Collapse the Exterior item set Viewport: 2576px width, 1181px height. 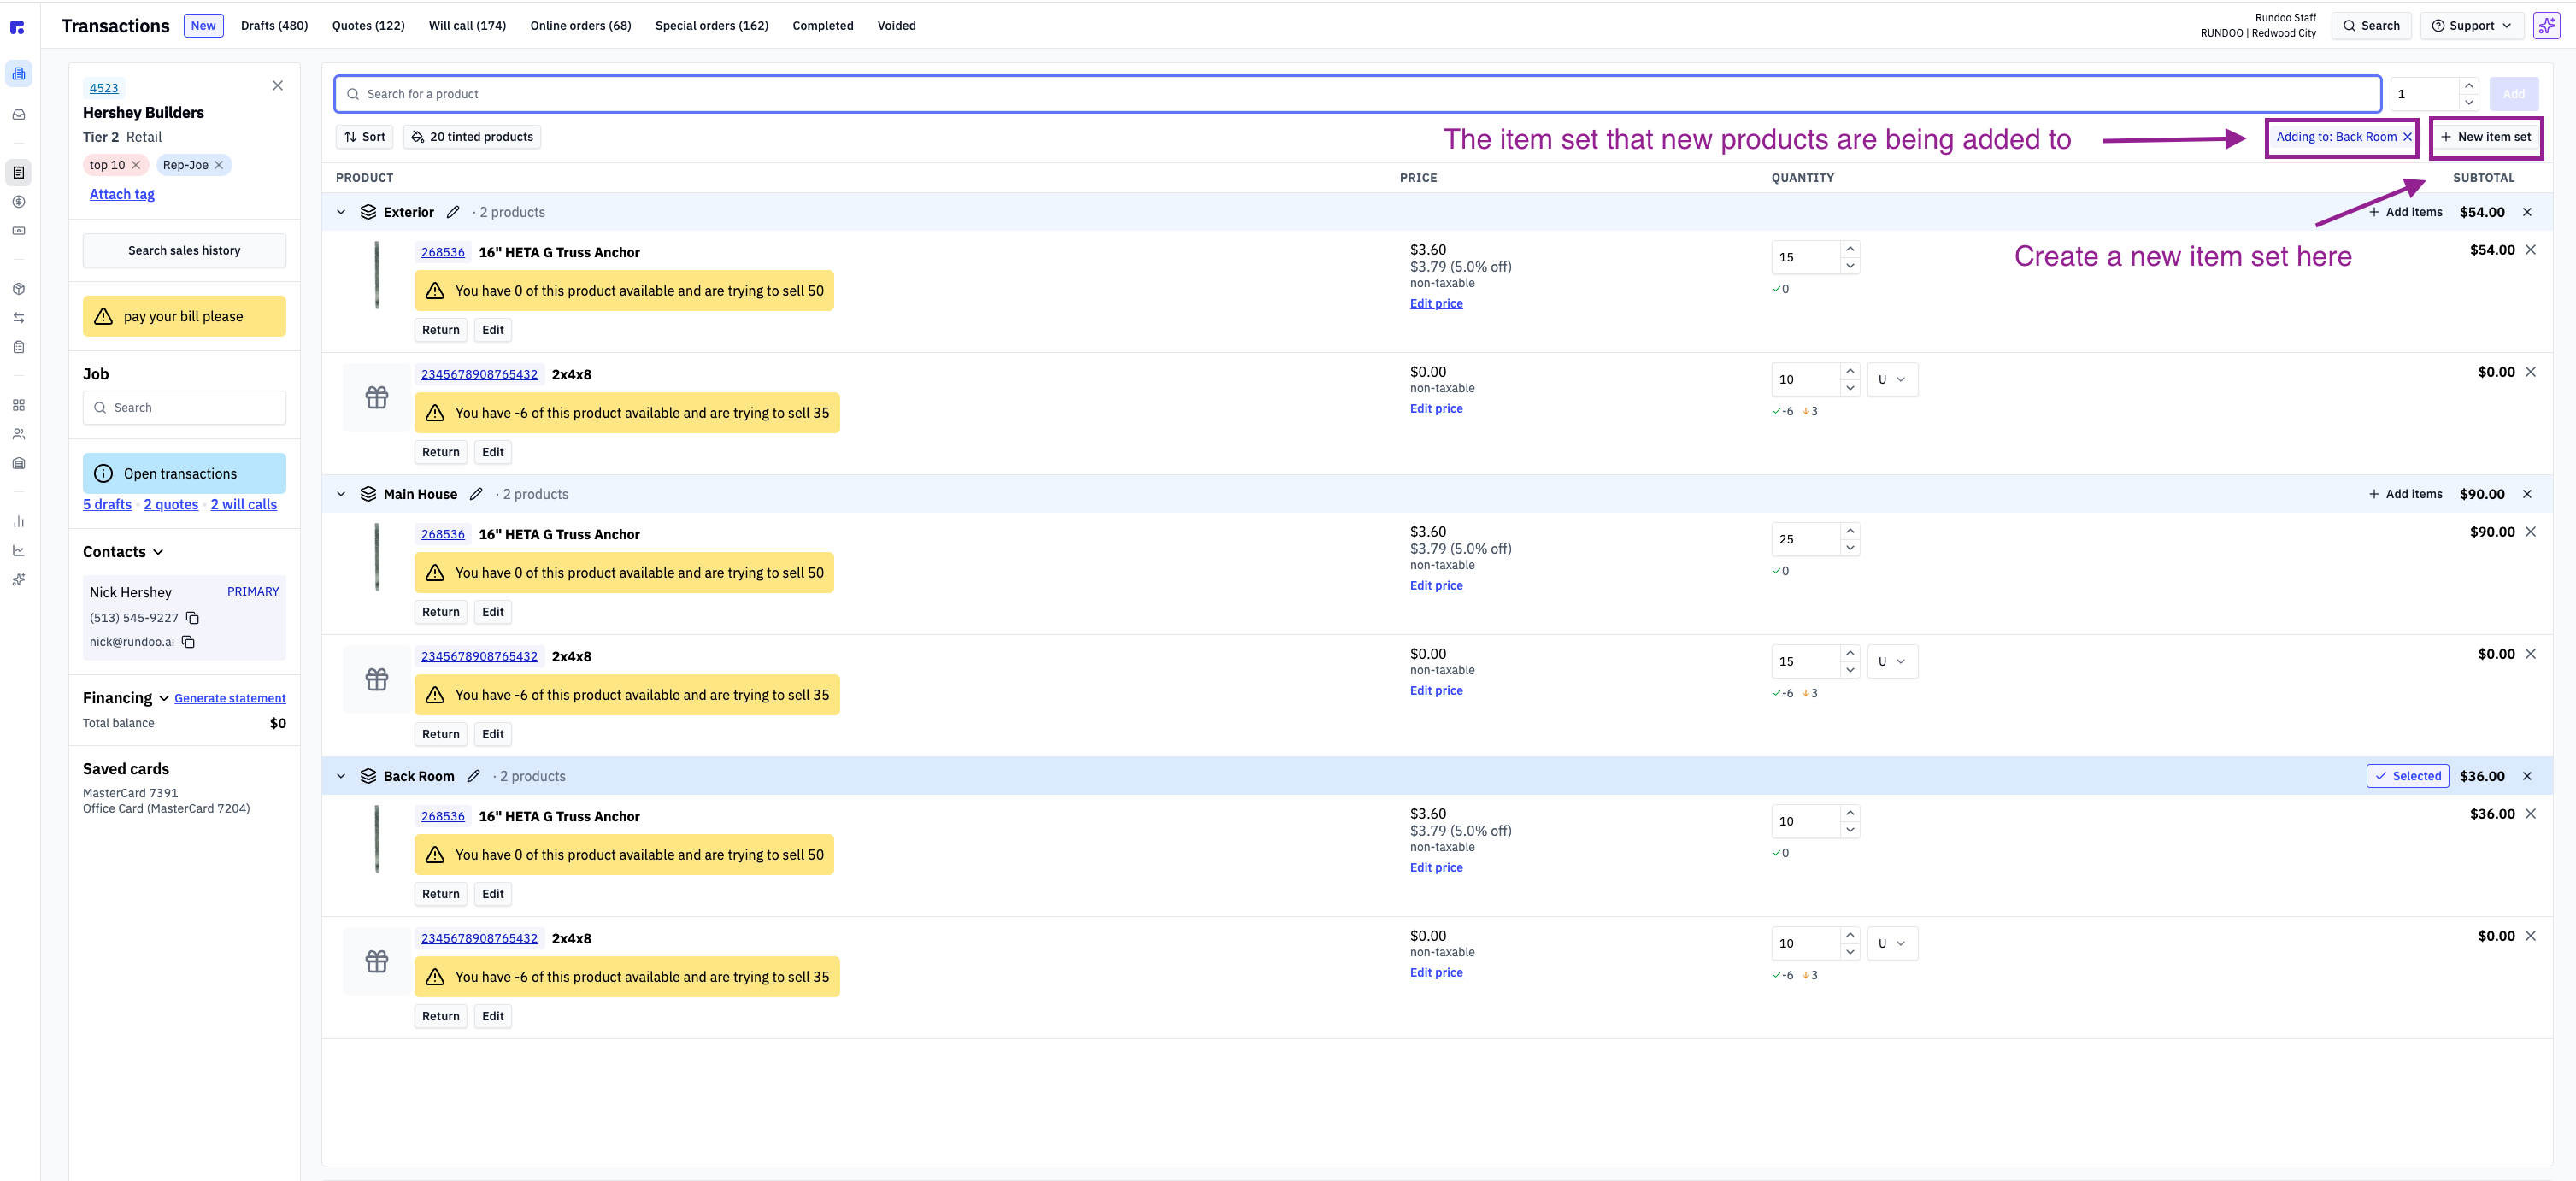(341, 212)
